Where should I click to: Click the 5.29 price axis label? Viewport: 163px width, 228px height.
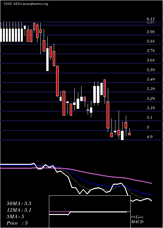tap(151, 99)
